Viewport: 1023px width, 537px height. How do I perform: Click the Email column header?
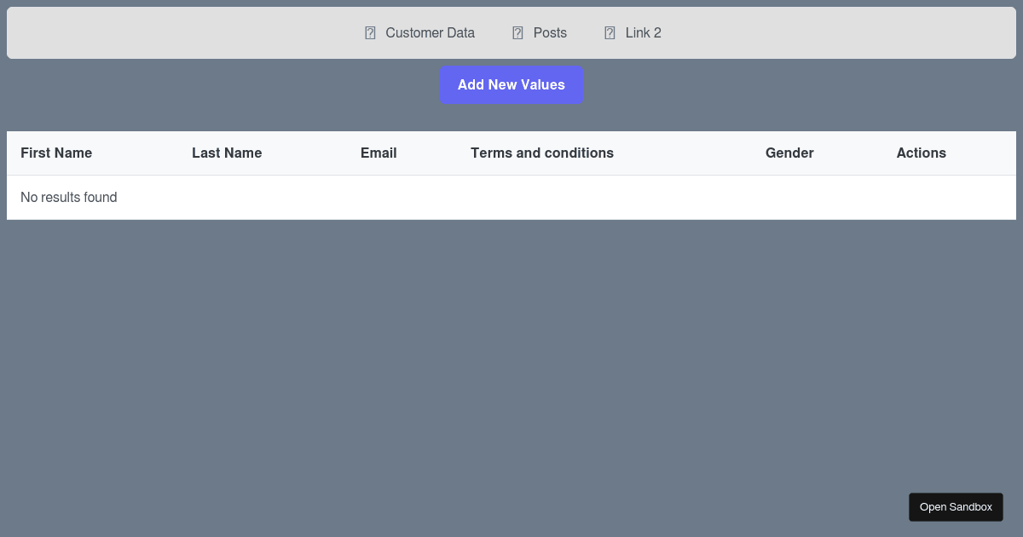[x=379, y=153]
